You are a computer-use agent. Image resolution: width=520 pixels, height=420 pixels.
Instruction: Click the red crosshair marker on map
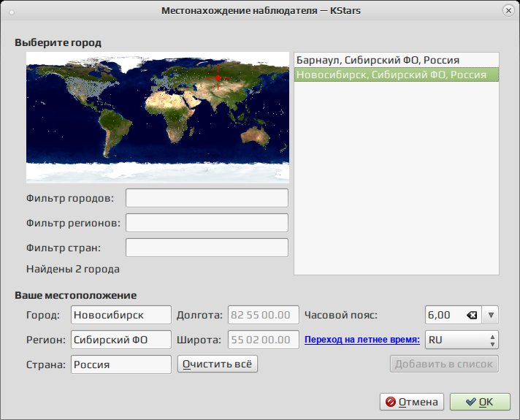[218, 78]
